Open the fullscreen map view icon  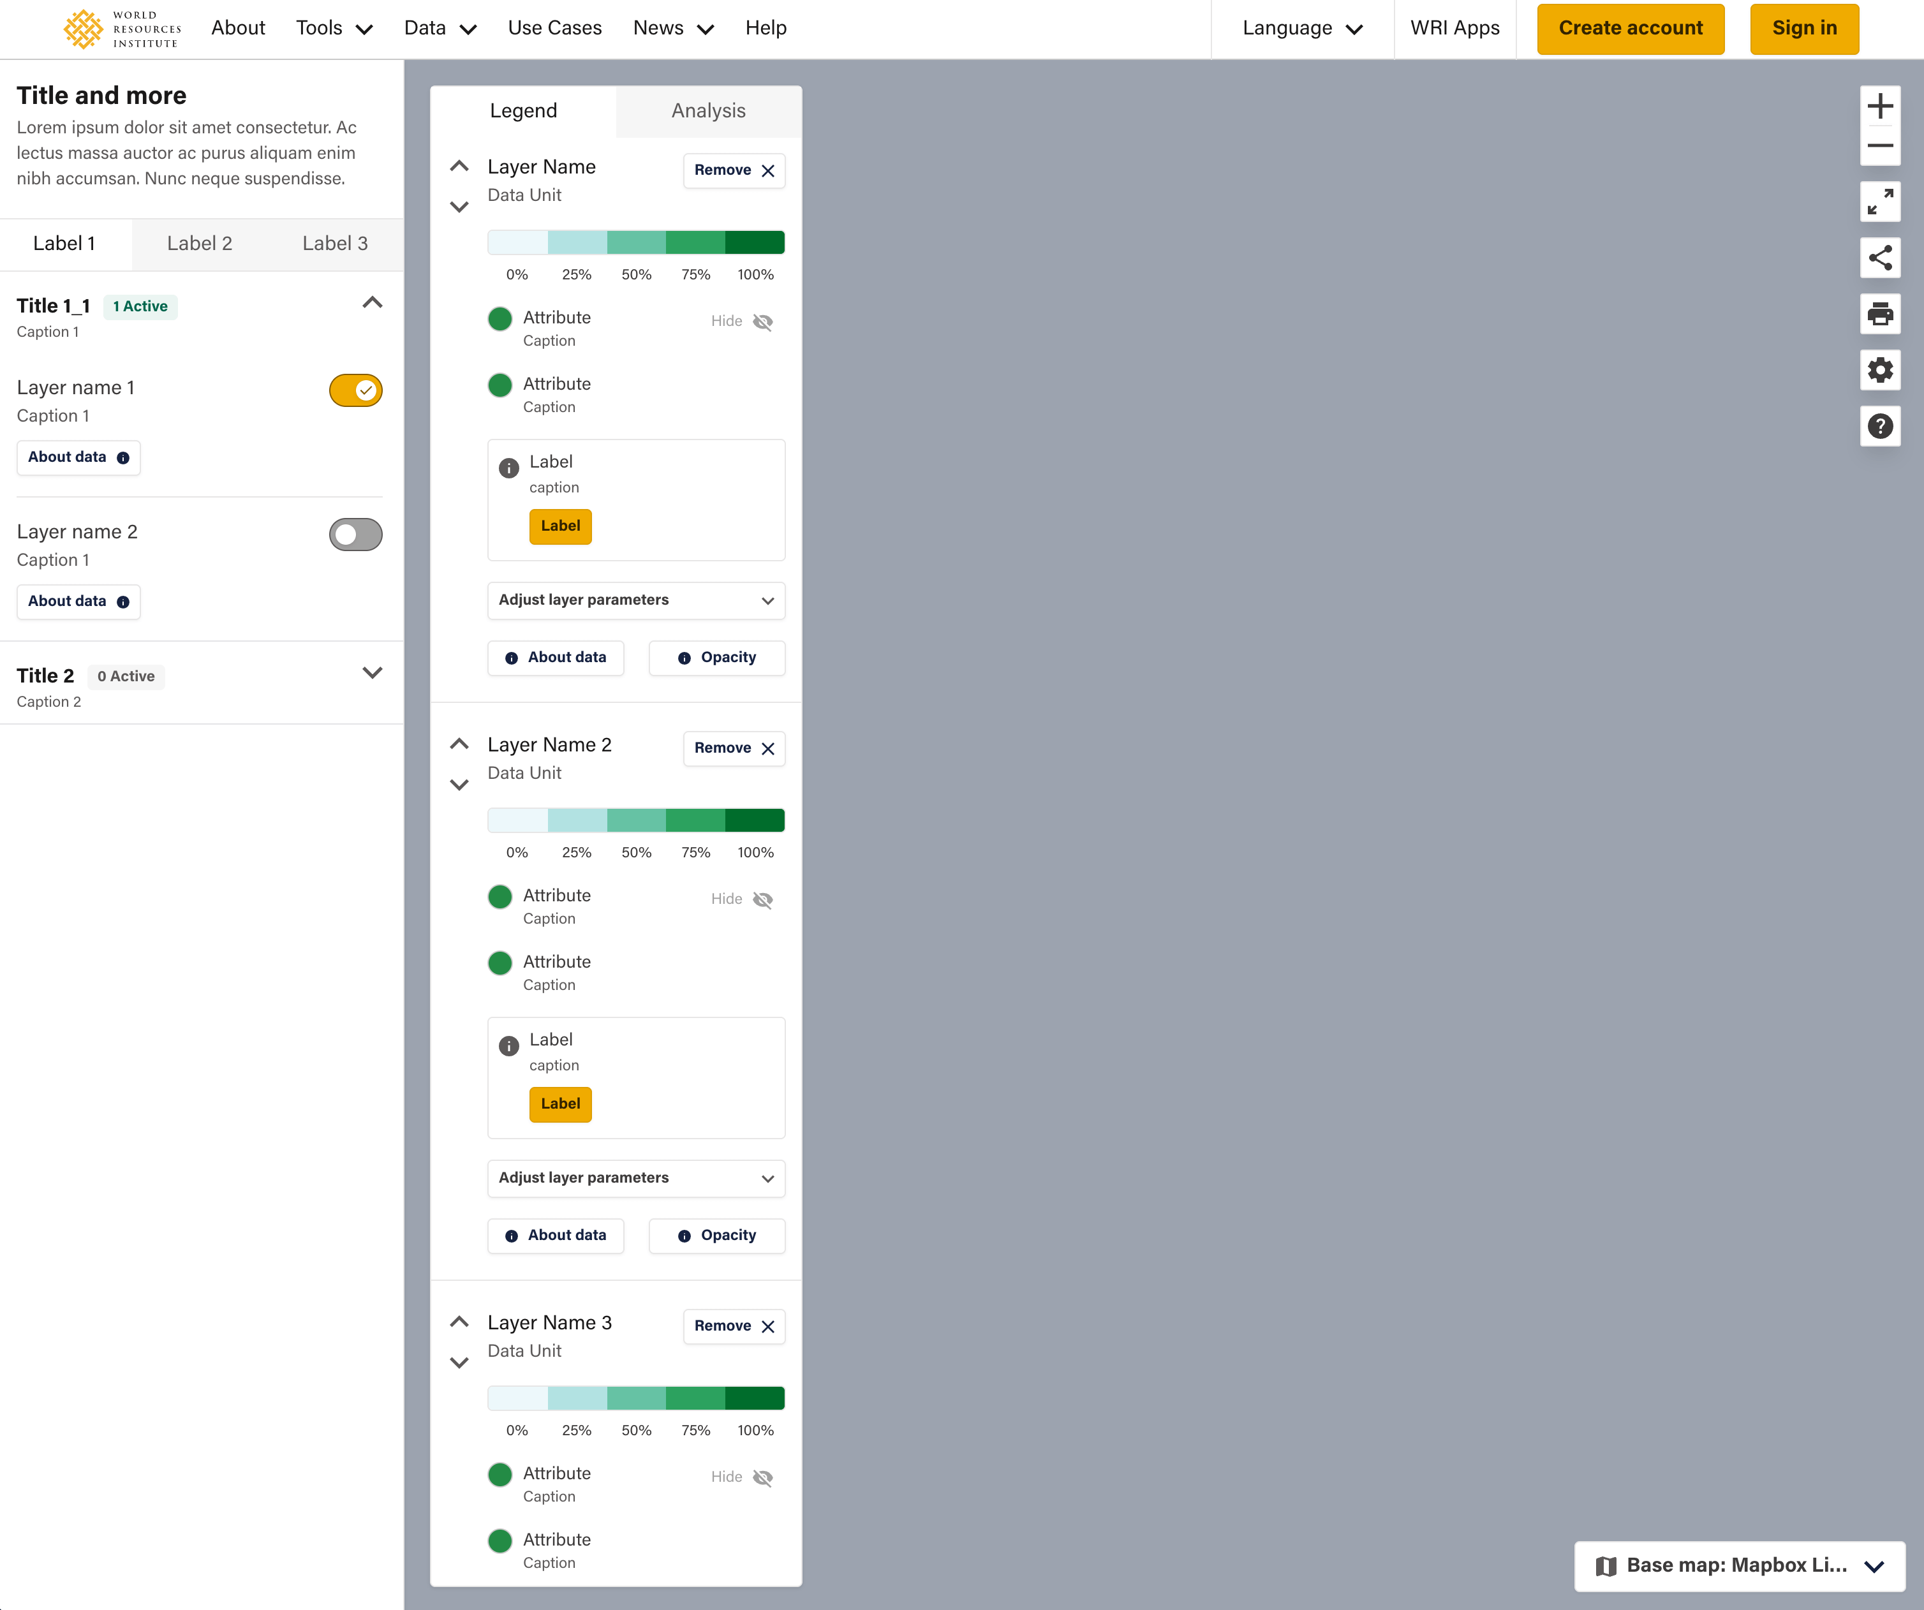1881,202
